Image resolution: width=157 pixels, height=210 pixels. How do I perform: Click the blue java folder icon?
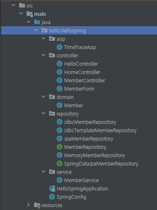[x=37, y=22]
